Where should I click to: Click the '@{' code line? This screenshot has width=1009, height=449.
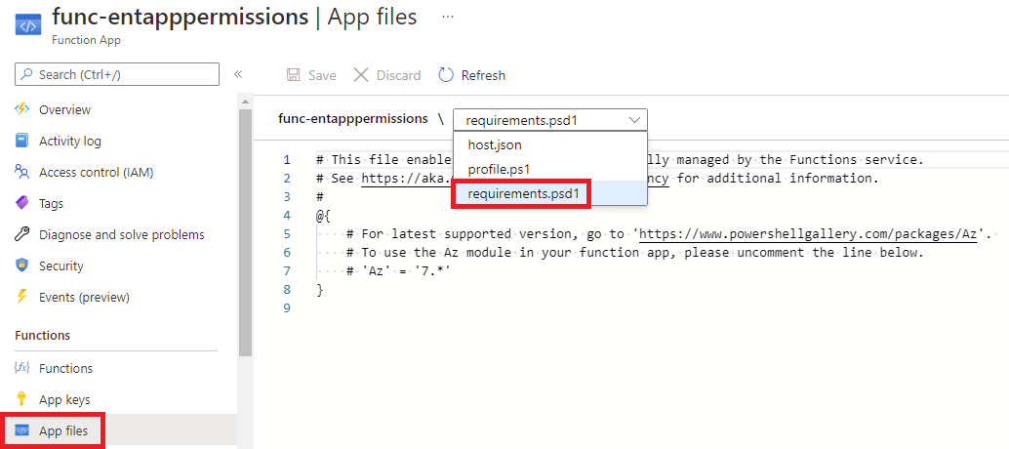tap(324, 215)
